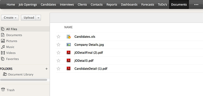Mark CandidateDetail (1).pdf with star
The image size is (203, 96).
[x=59, y=69]
